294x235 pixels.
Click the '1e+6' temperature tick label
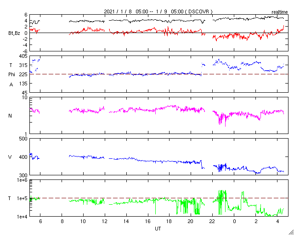[22, 180]
